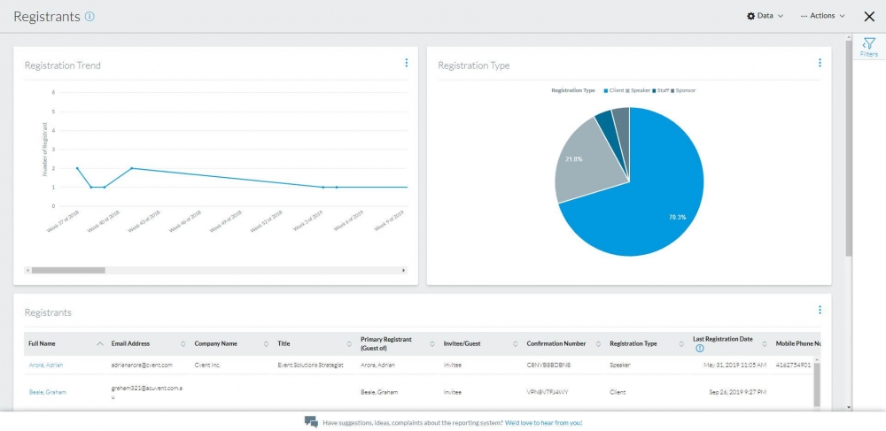The height and width of the screenshot is (431, 886).
Task: Open Registration Trend card options menu
Action: click(x=407, y=63)
